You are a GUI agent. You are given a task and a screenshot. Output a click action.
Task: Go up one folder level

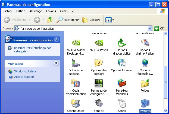click(50, 20)
